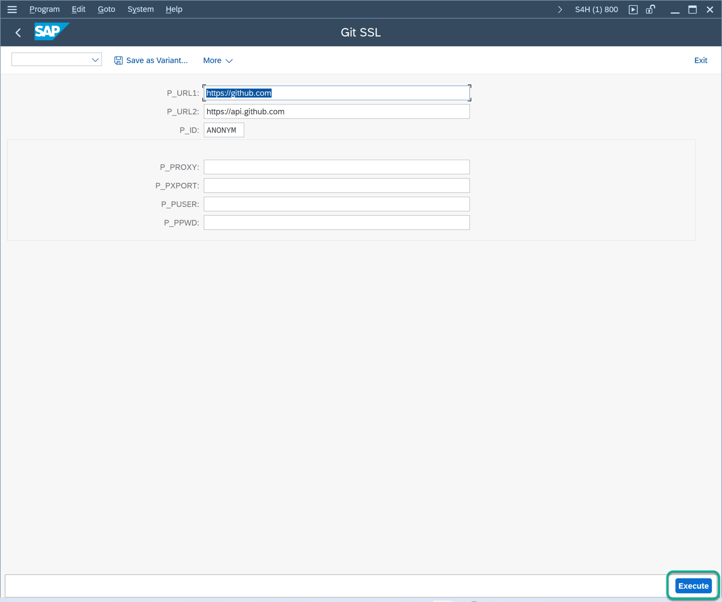This screenshot has height=602, width=722.
Task: Focus the P_URL2 input field
Action: point(336,111)
